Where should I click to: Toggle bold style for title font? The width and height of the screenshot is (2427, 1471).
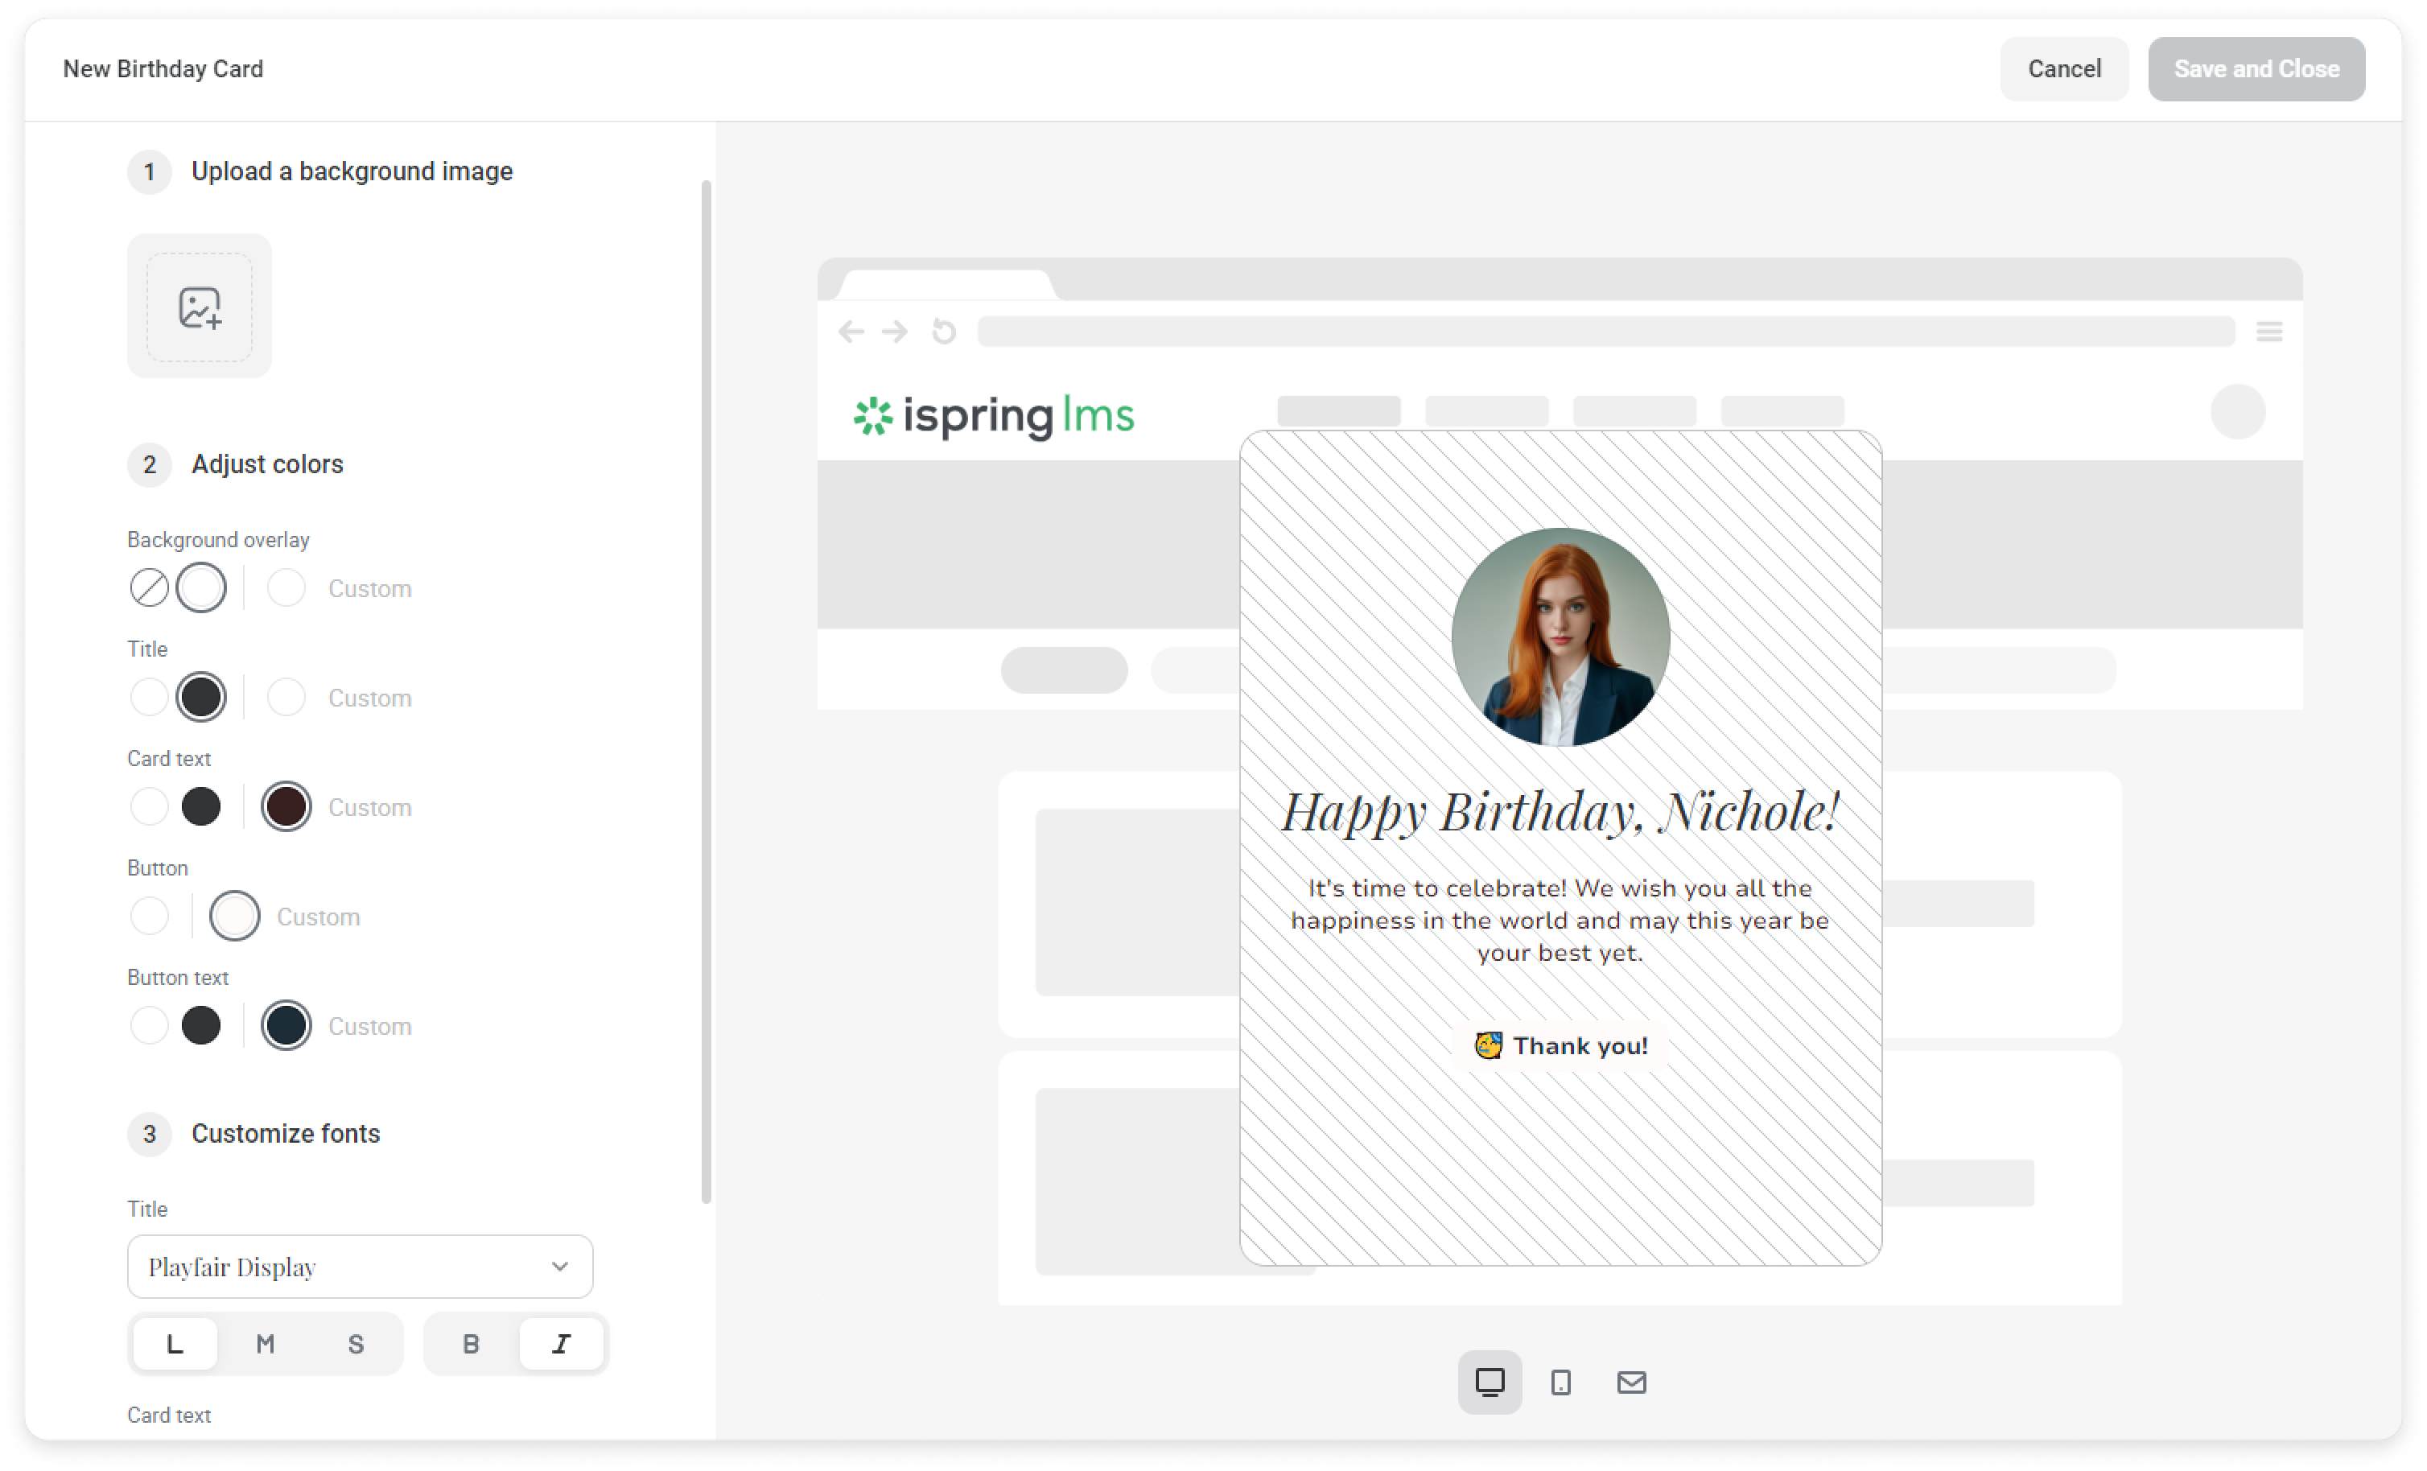point(471,1344)
